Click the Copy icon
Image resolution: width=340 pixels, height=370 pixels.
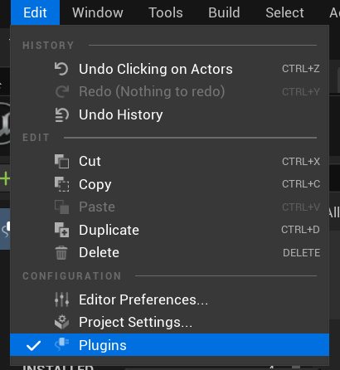61,184
